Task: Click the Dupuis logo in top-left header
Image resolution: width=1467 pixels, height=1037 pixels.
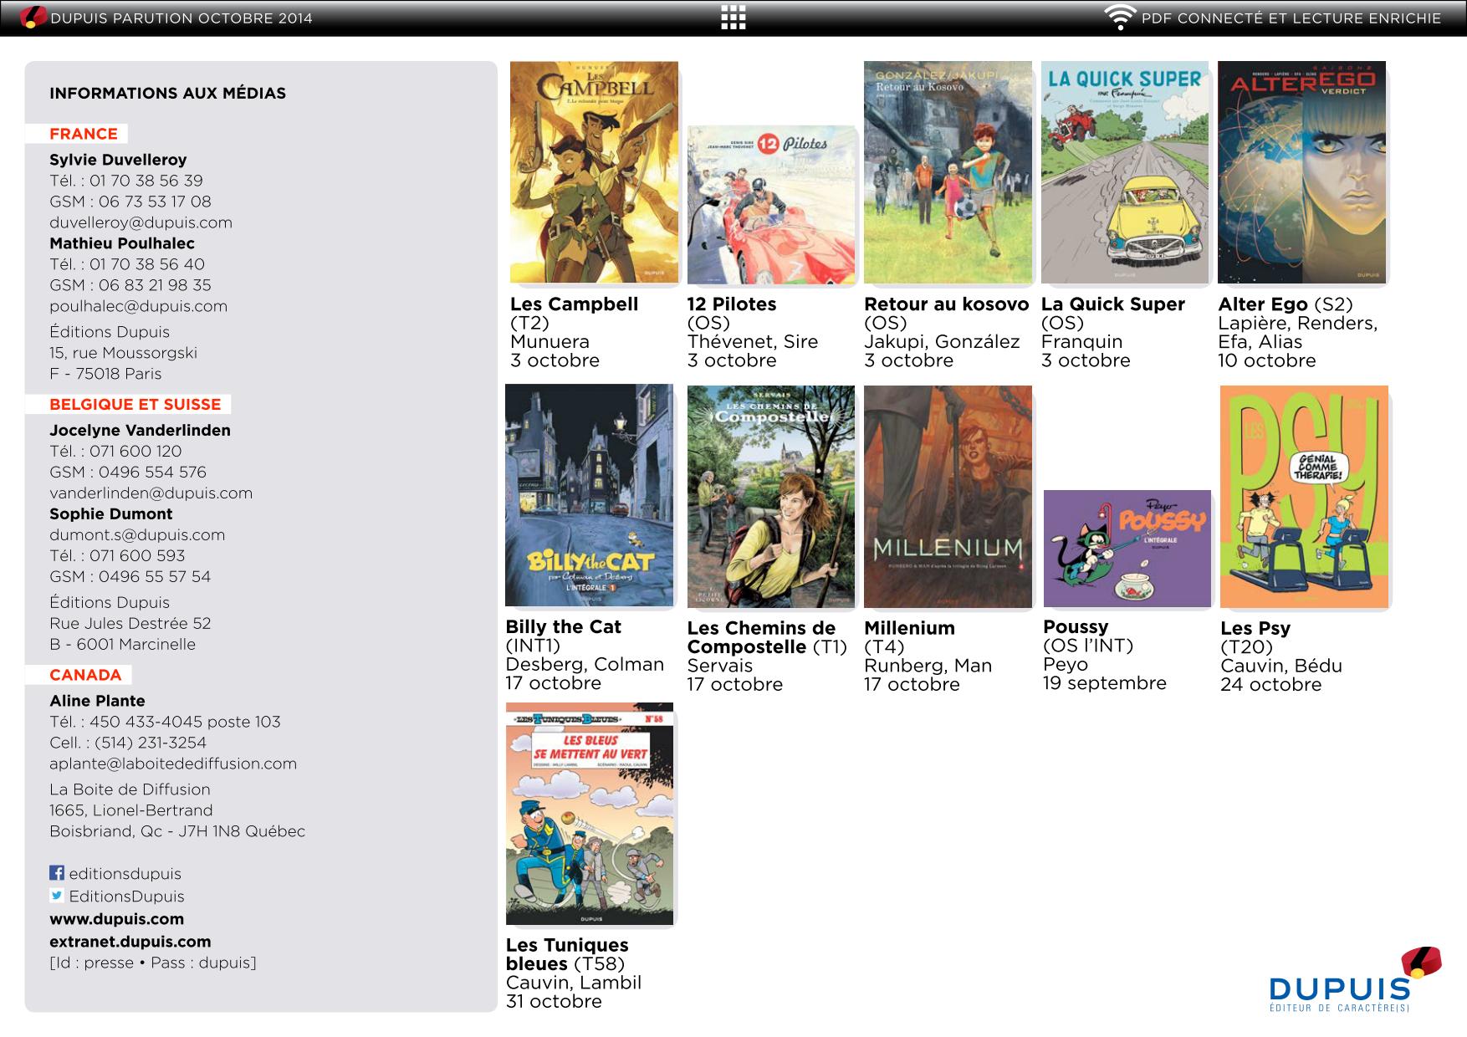Action: (x=33, y=18)
